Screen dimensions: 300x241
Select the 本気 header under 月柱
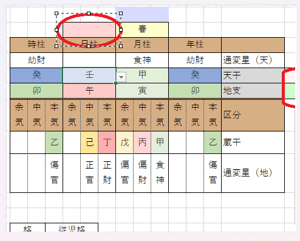pos(160,115)
